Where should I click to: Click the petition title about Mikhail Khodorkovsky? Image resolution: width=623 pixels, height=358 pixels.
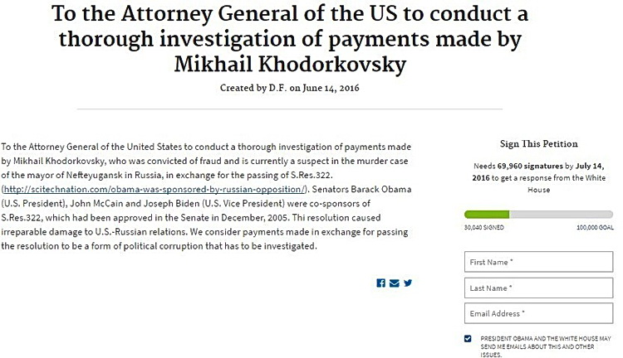[290, 38]
